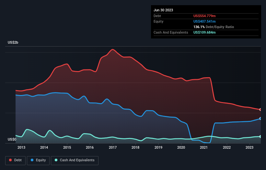The height and width of the screenshot is (170, 266).
Task: Click the teal Cash endpoint marker
Action: (x=260, y=136)
